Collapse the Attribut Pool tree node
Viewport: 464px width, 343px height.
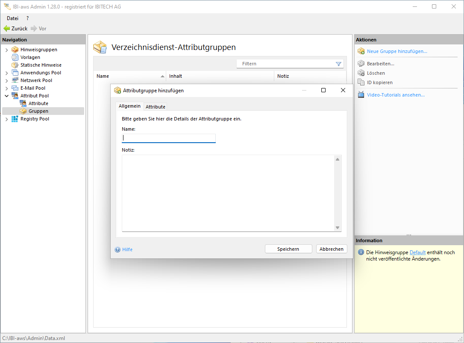[x=6, y=96]
